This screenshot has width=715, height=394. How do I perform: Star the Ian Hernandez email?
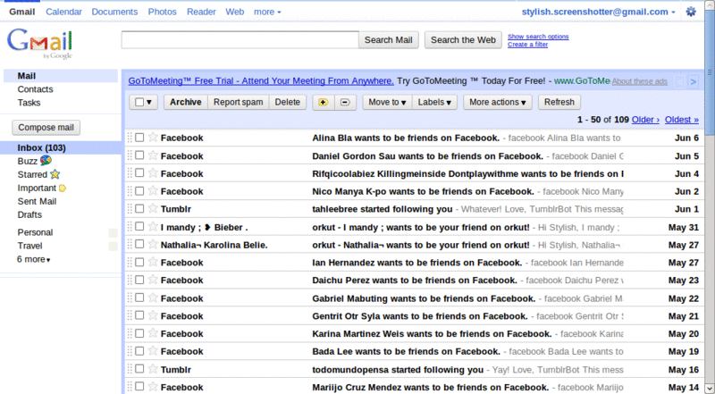click(x=153, y=262)
